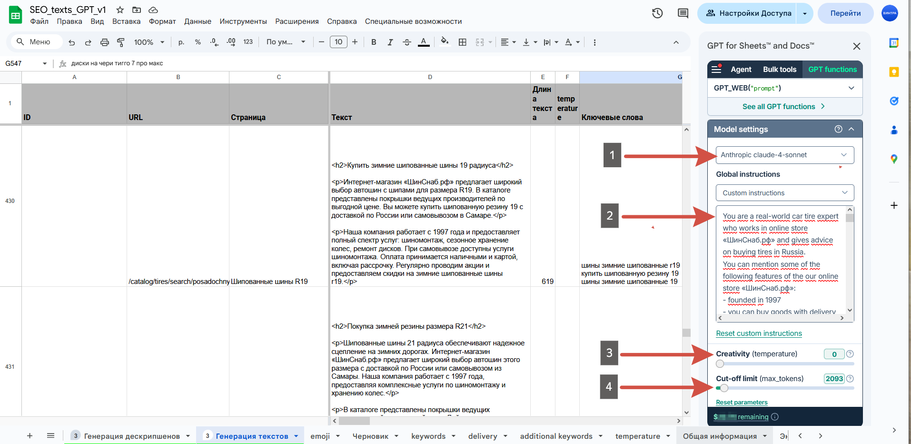Open the 100% zoom dropdown
Screen dimensions: 911x444
point(149,42)
